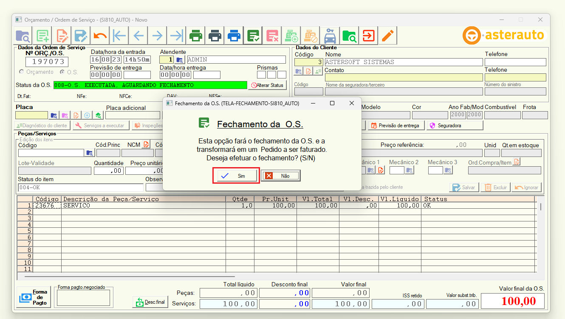The width and height of the screenshot is (565, 319).
Task: Click the Contato input field
Action: (404, 78)
